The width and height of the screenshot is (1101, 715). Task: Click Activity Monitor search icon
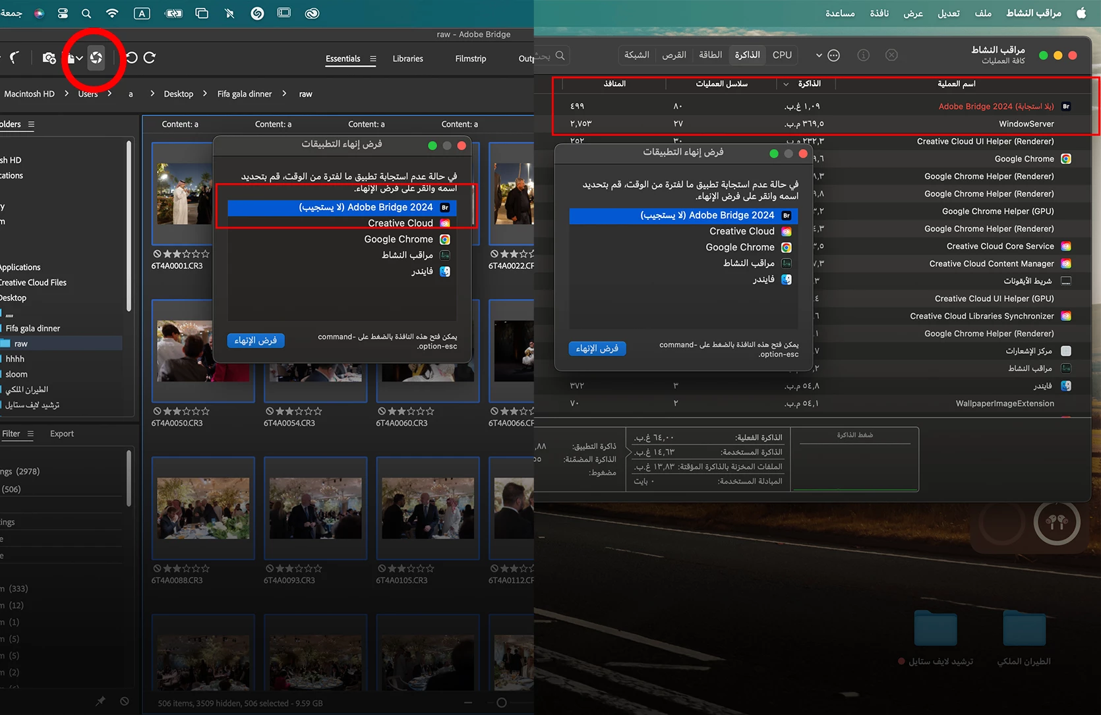(560, 55)
